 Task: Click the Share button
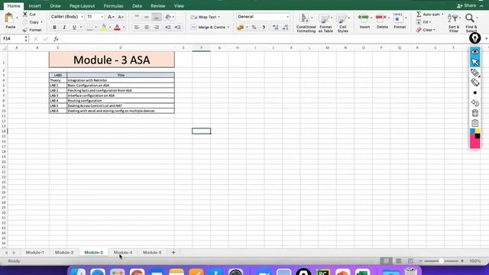[x=467, y=5]
